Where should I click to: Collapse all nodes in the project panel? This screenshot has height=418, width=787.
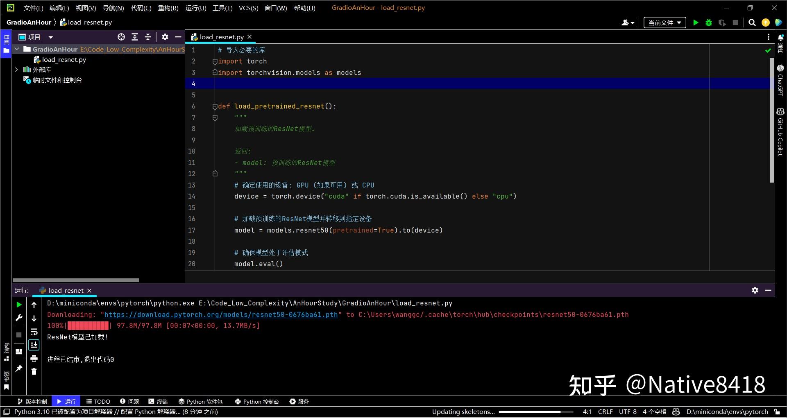(x=148, y=37)
